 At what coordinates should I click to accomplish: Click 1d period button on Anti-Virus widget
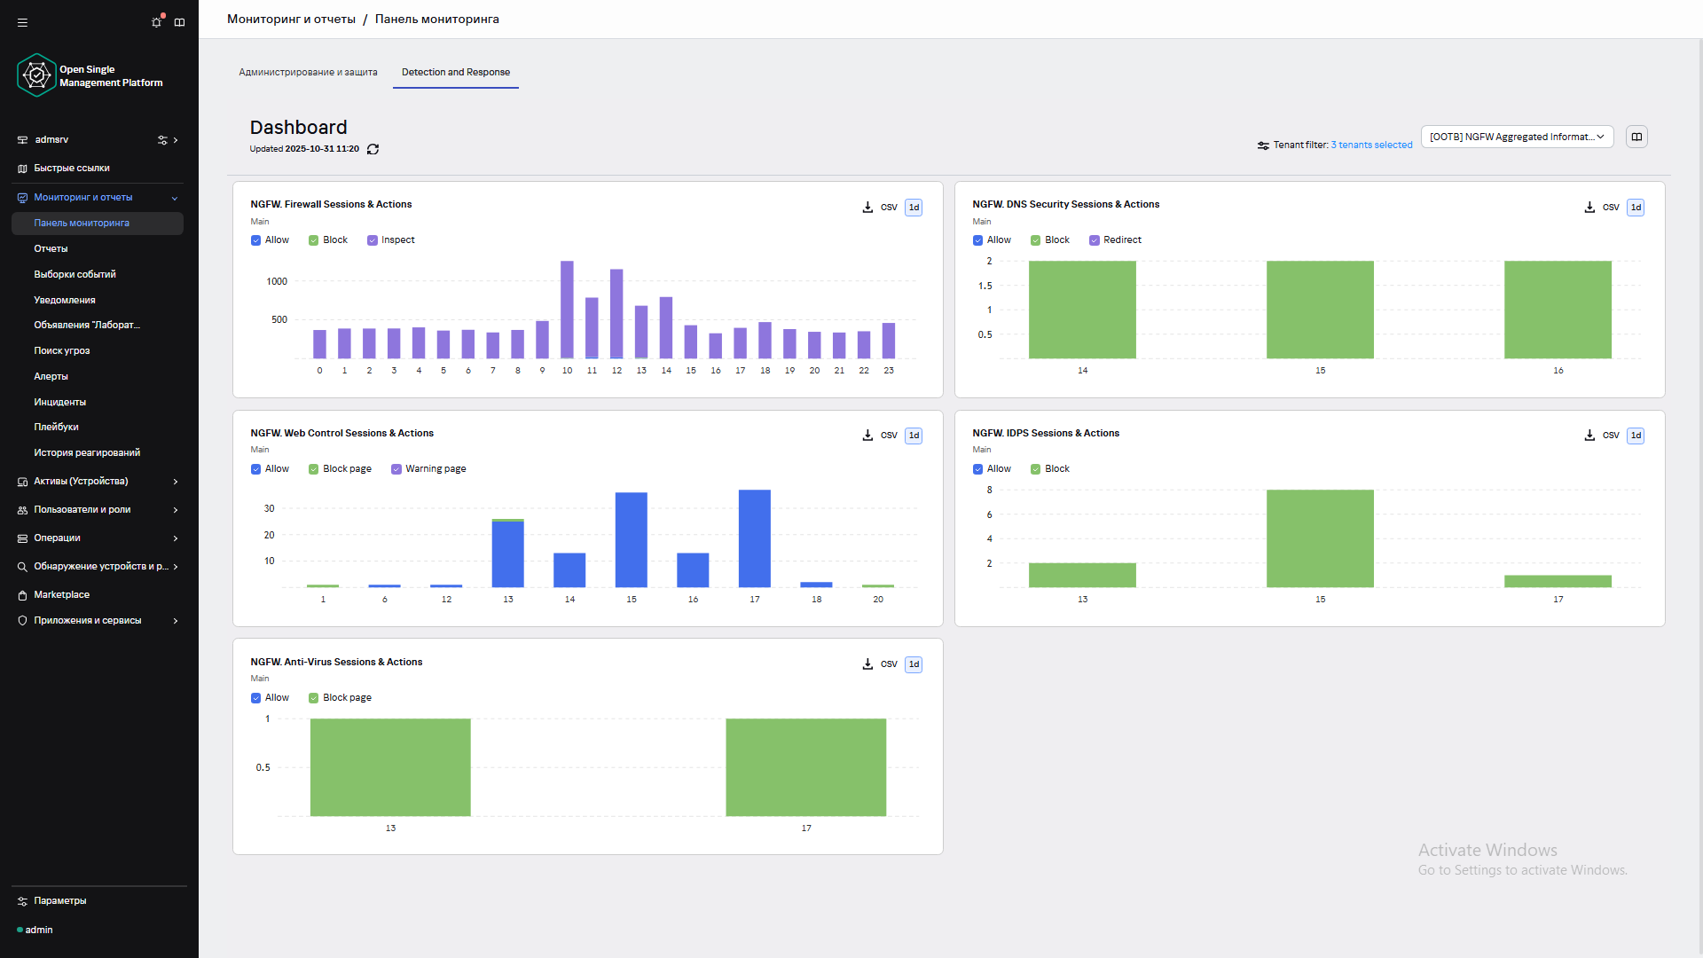(x=914, y=664)
